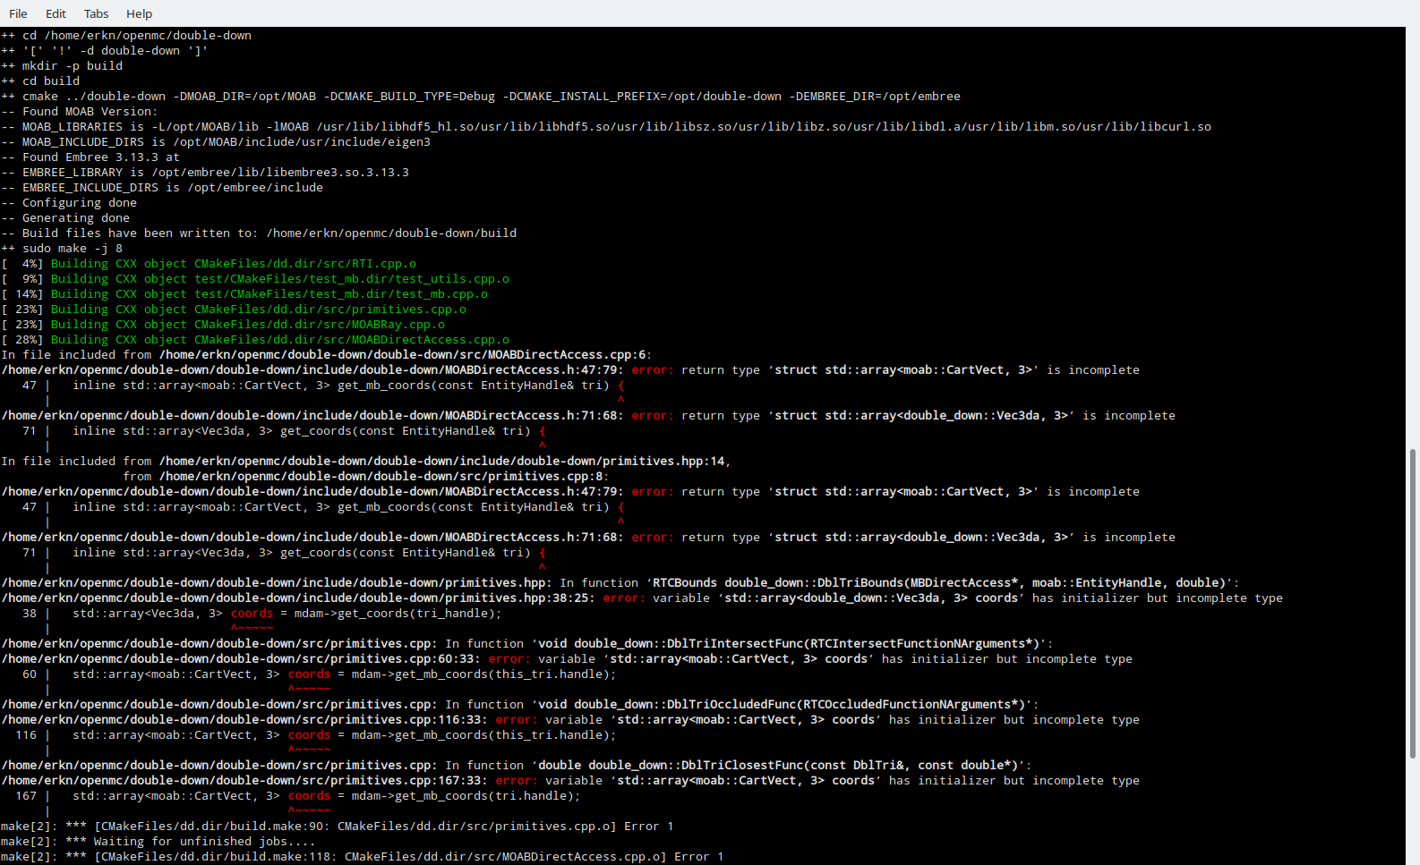
Task: Click the 'from primitives.cpp:8' include line
Action: 366,477
